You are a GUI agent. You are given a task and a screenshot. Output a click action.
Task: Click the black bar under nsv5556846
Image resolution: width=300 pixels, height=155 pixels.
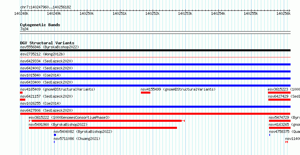click(155, 50)
